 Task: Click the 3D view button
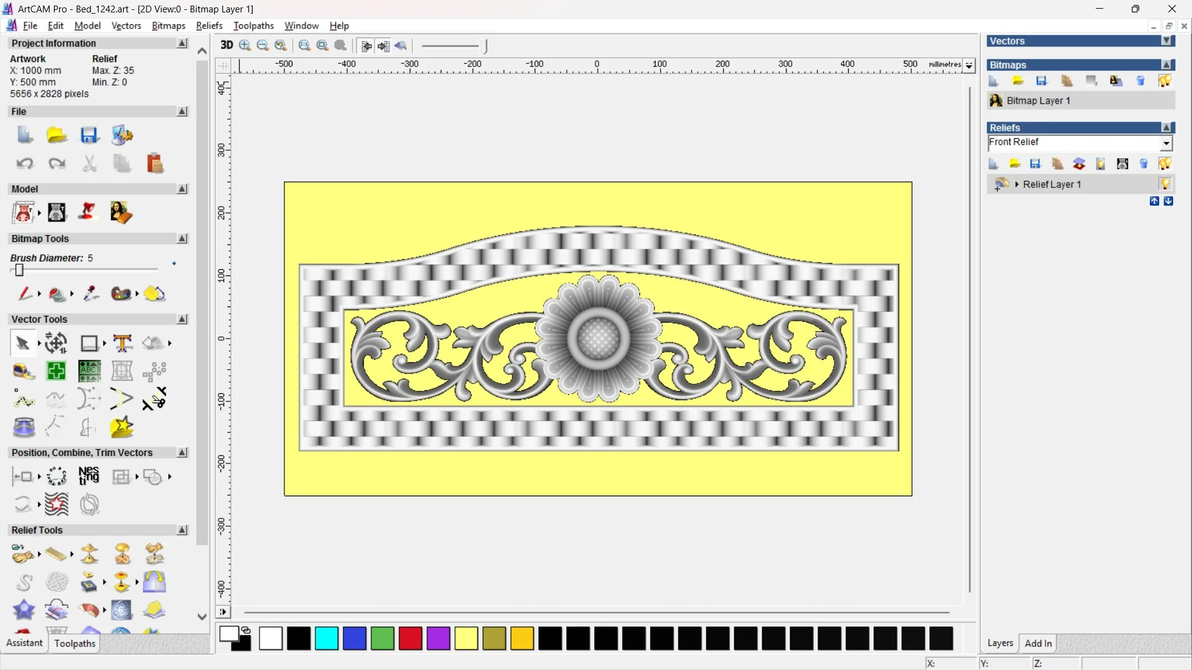227,45
